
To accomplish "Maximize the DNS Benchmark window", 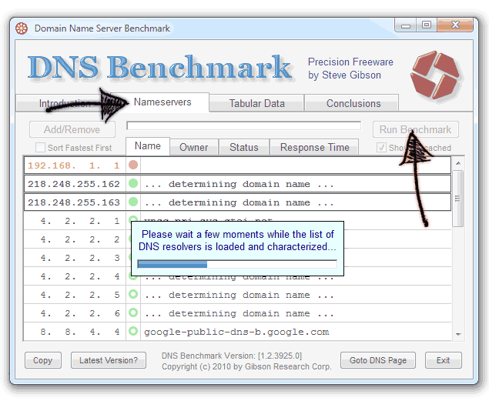I will point(427,25).
